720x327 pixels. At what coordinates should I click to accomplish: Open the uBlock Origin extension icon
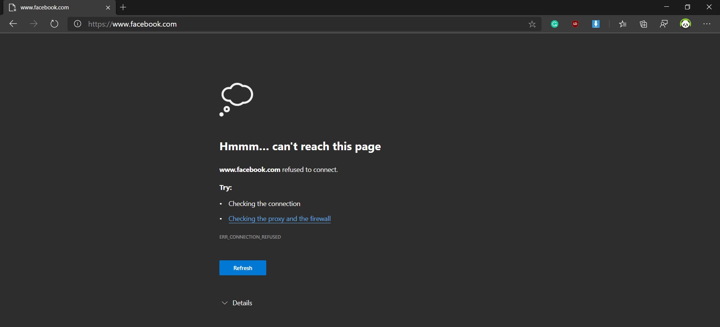(x=575, y=24)
